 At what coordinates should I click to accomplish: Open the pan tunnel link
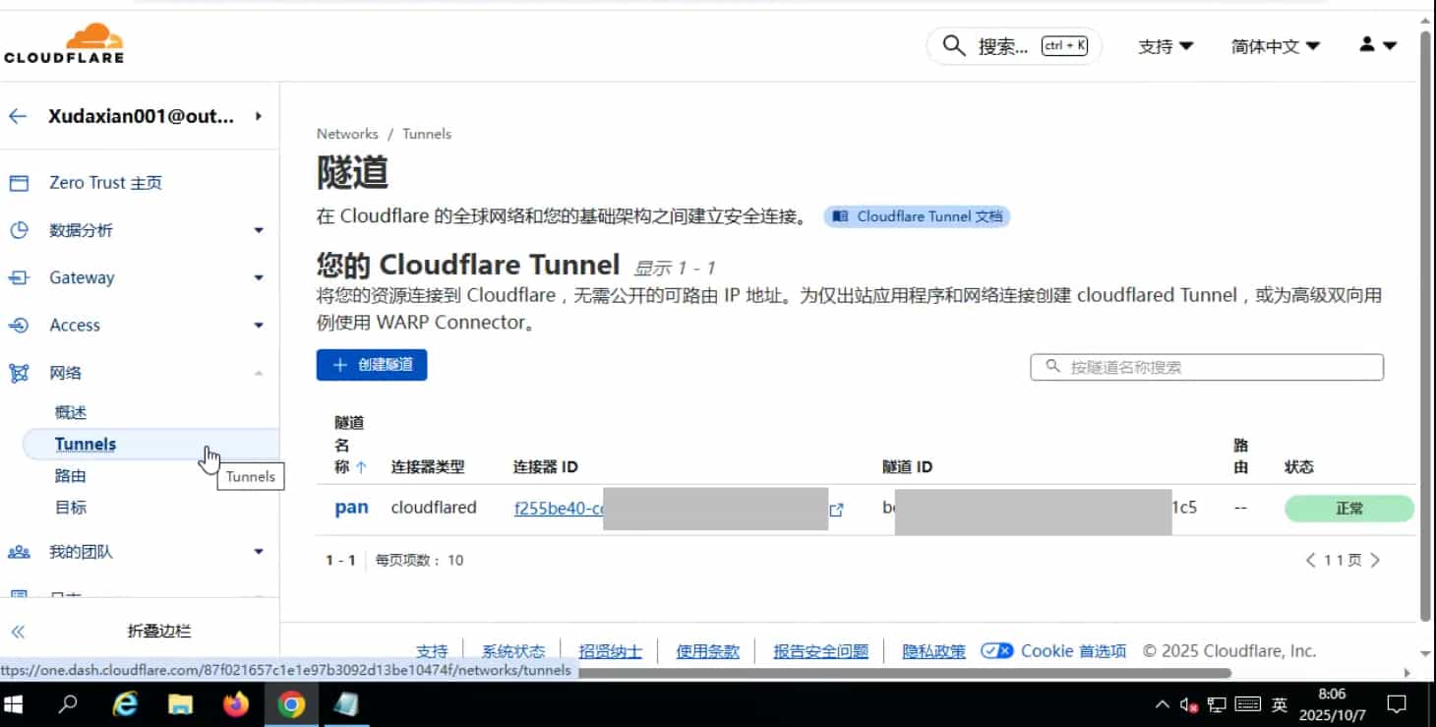(351, 508)
